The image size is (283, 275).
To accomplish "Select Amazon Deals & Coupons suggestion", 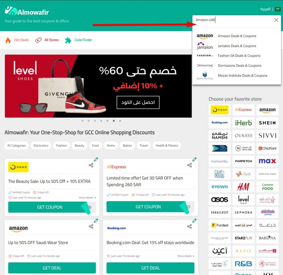I will tap(237, 36).
